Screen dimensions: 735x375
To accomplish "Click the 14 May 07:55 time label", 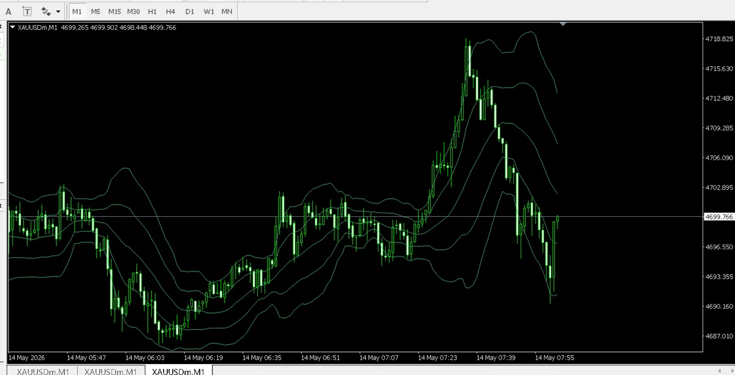I will pyautogui.click(x=554, y=357).
